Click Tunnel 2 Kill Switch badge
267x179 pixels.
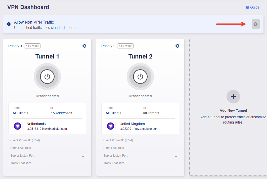click(x=125, y=46)
